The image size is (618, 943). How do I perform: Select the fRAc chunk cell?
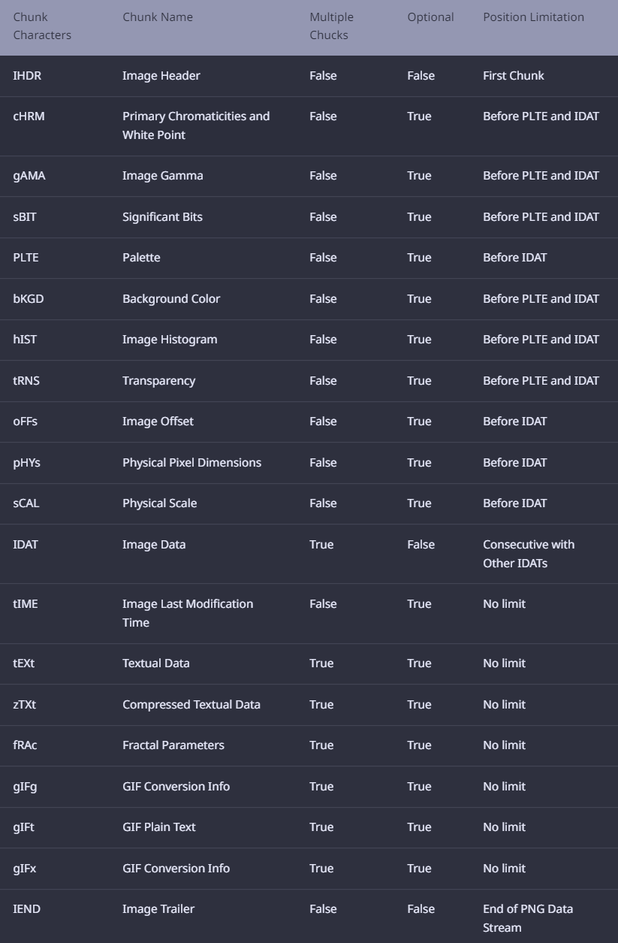[25, 745]
